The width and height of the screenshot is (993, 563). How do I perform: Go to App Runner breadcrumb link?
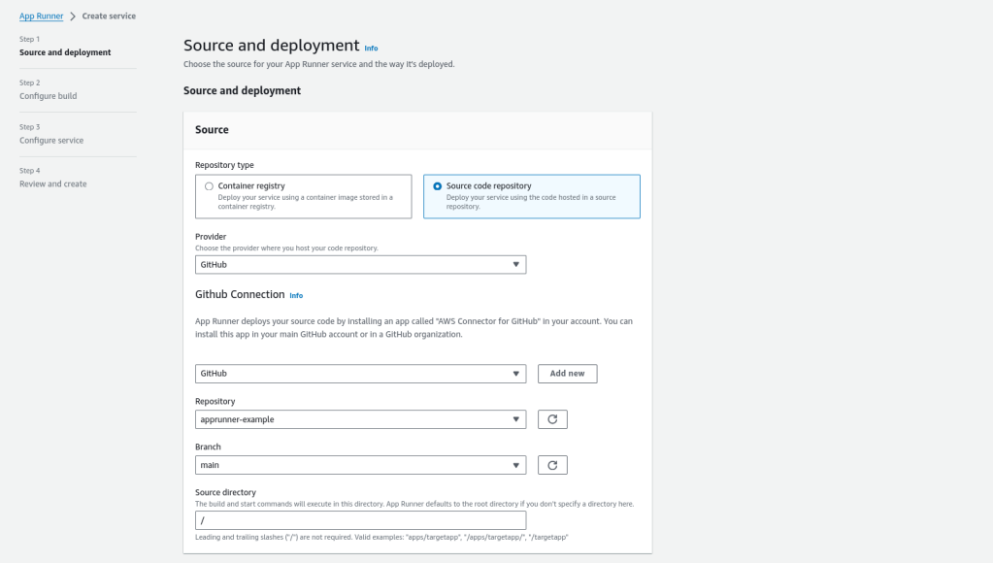click(42, 16)
